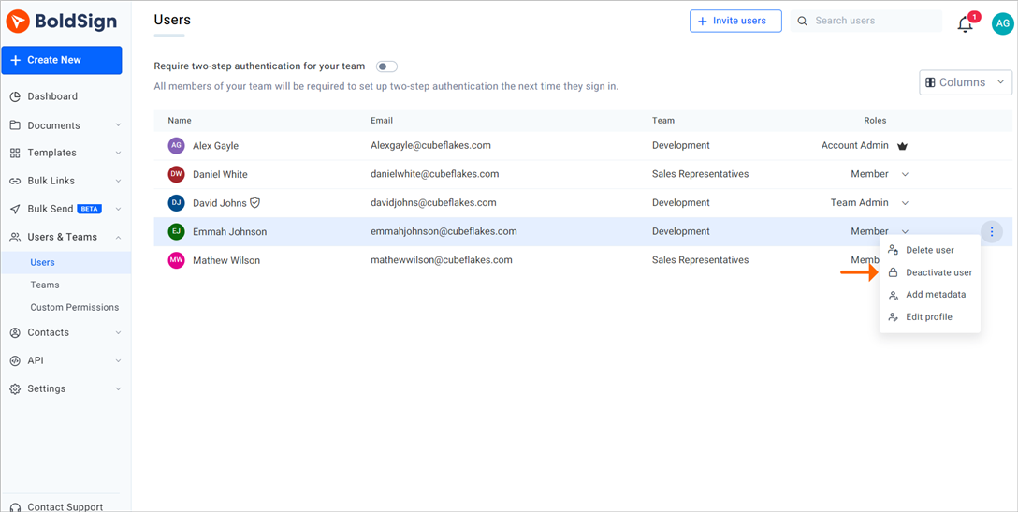The height and width of the screenshot is (512, 1018).
Task: Expand David Johns' Team Admin role dropdown
Action: [905, 203]
